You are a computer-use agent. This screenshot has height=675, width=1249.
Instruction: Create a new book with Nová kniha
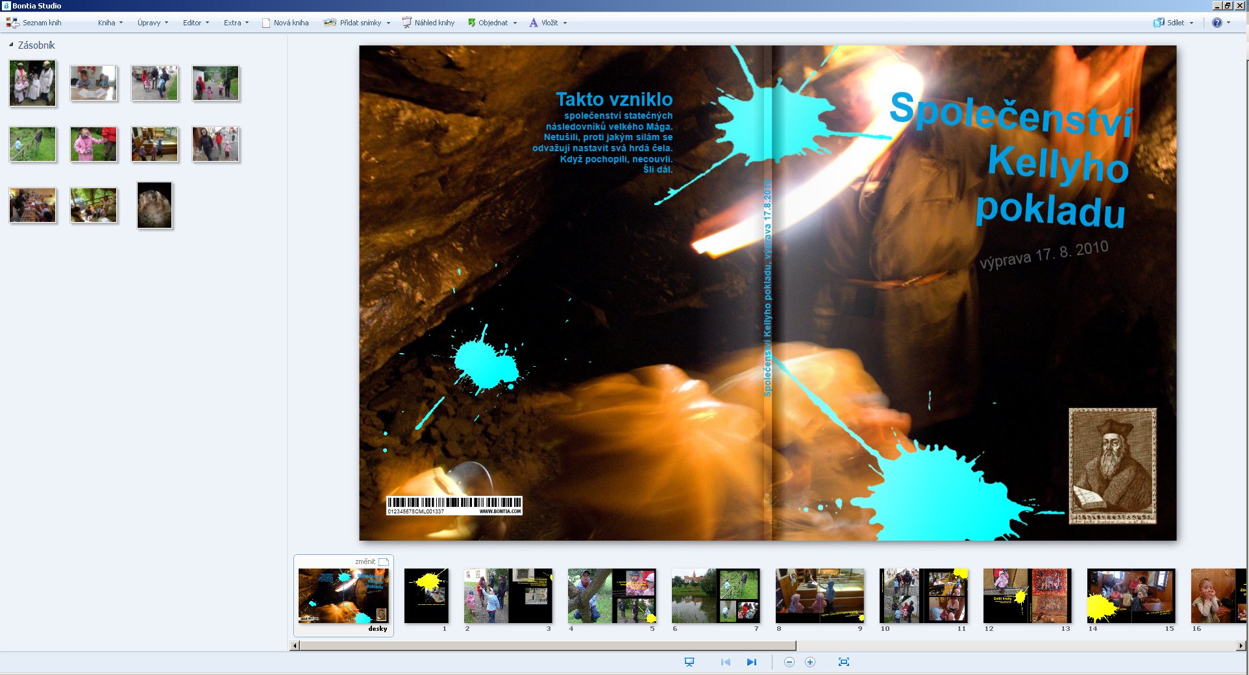click(x=285, y=23)
